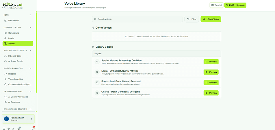Preview the Laura voice

click(x=211, y=72)
